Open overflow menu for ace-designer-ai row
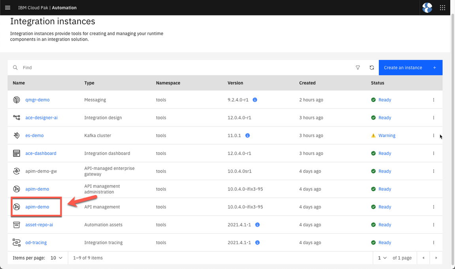Screen dimensions: 455x269 433,118
